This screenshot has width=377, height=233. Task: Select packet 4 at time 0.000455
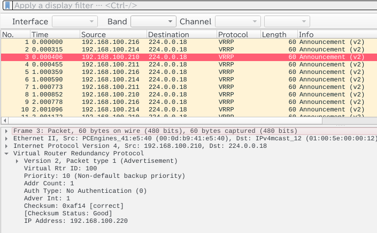[x=189, y=64]
